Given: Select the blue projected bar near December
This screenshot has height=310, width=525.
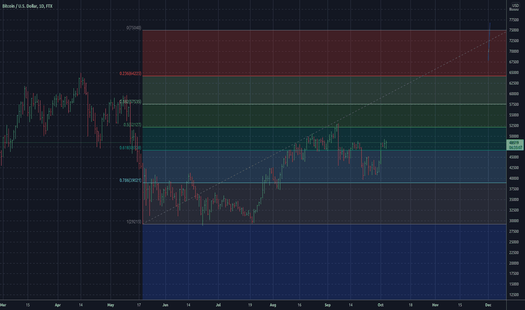Looking at the screenshot, I should (489, 42).
